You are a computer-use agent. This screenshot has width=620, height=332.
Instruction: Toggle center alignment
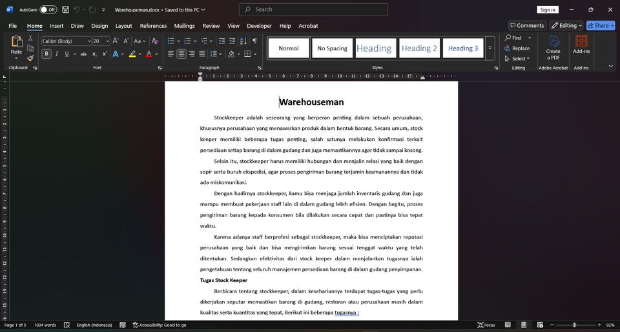tap(181, 54)
